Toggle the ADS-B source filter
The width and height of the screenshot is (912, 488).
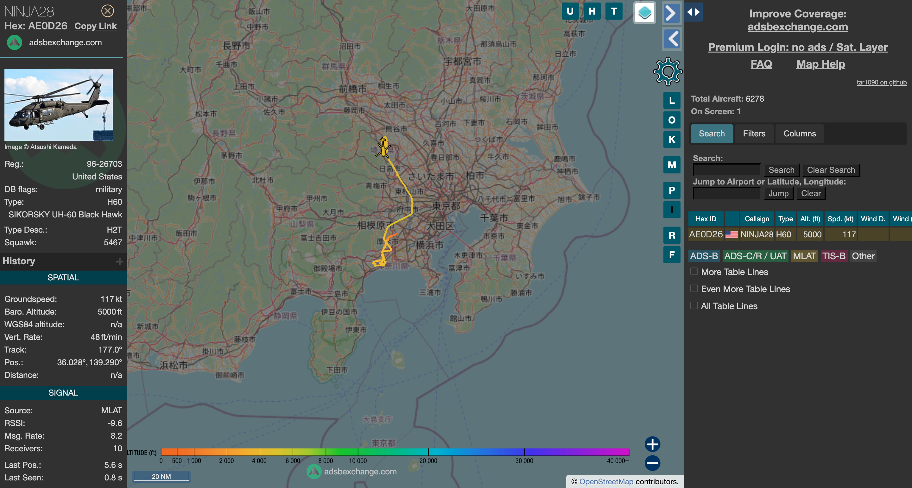(704, 256)
